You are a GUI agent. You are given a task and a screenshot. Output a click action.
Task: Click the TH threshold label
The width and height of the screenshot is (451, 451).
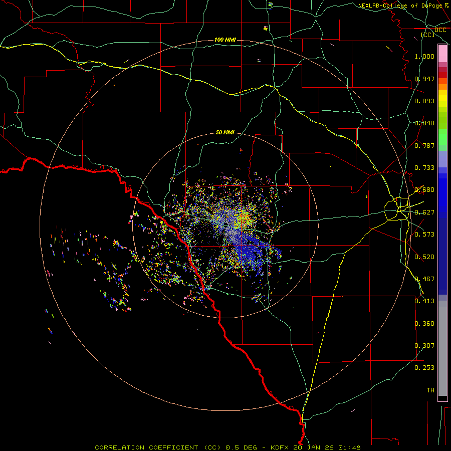point(430,390)
